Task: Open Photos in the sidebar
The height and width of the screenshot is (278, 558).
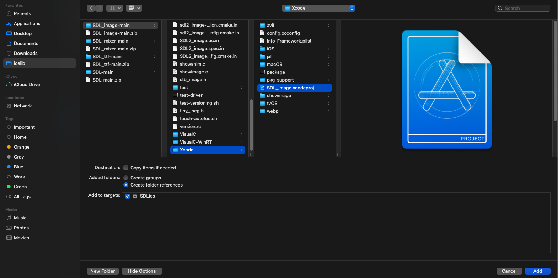Action: (39, 228)
